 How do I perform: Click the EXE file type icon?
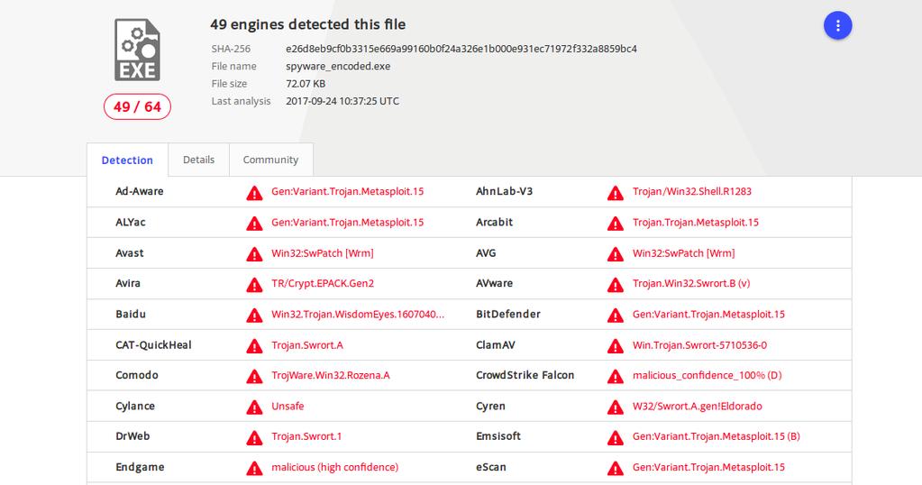(x=137, y=50)
